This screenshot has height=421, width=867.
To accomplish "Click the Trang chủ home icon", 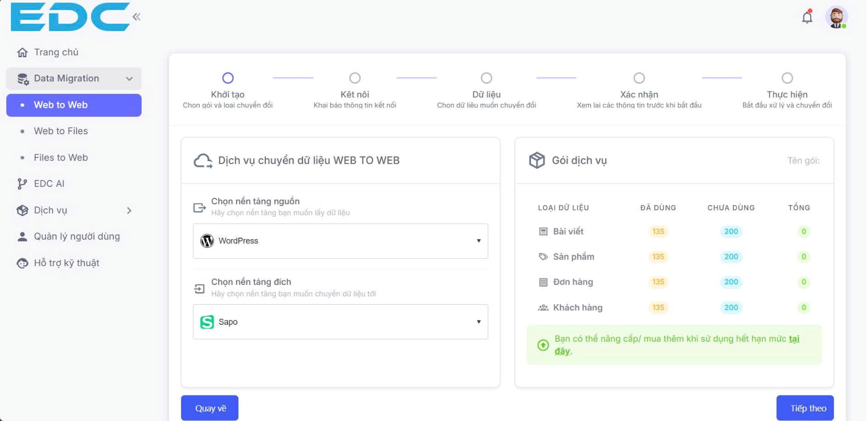I will pyautogui.click(x=22, y=52).
